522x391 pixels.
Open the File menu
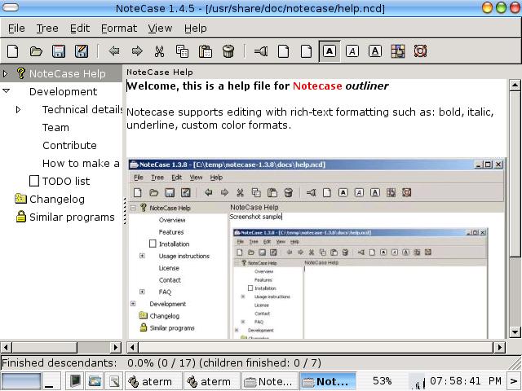16,29
